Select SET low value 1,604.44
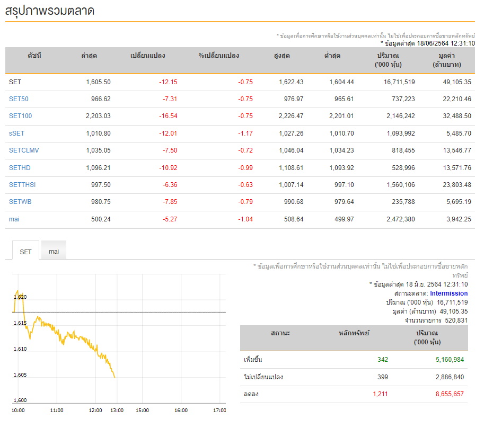Viewport: 484px width, 428px height. [341, 82]
